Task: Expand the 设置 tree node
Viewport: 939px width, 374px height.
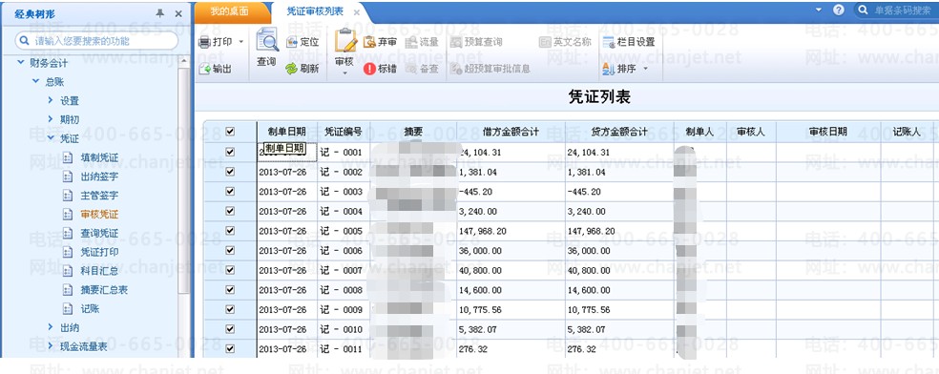Action: (x=51, y=100)
